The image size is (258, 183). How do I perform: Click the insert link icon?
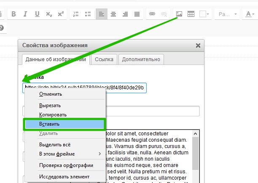click(152, 14)
